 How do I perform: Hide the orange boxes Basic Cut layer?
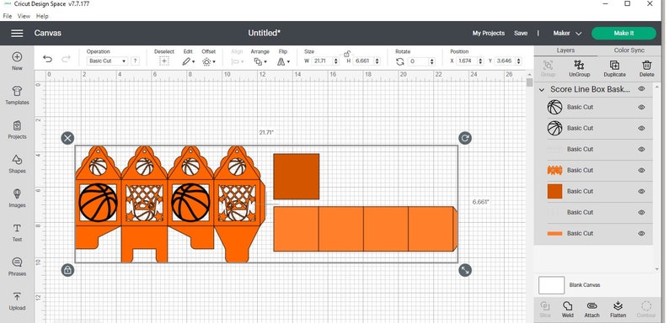641,171
